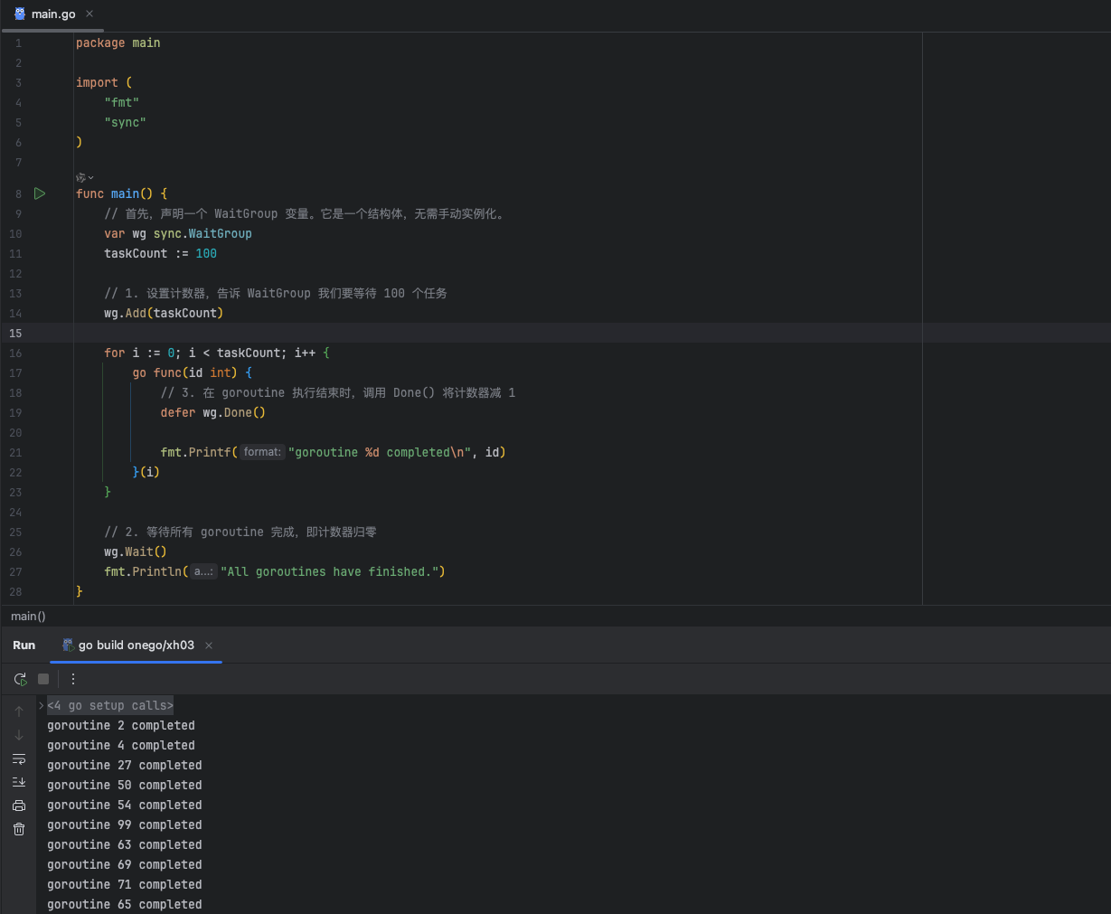Select the main.go editor tab
Viewport: 1111px width, 914px height.
53,14
